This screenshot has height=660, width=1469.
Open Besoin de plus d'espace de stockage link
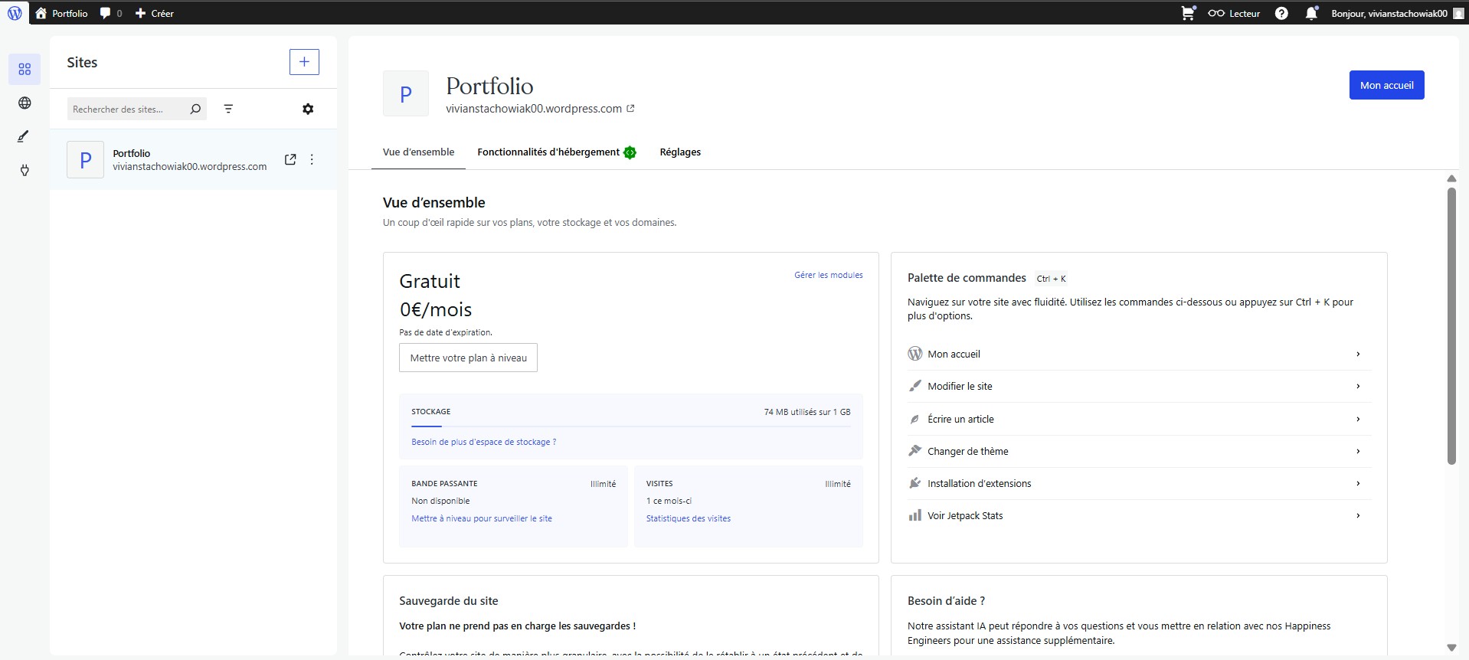pyautogui.click(x=483, y=442)
